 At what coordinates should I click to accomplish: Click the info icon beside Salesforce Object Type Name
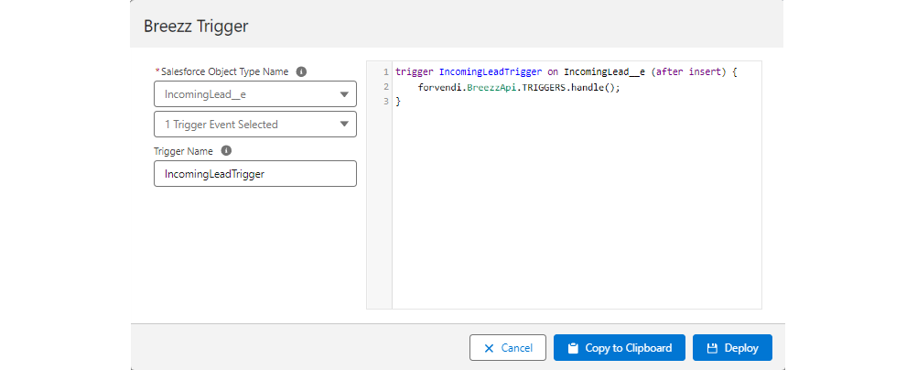click(x=301, y=71)
